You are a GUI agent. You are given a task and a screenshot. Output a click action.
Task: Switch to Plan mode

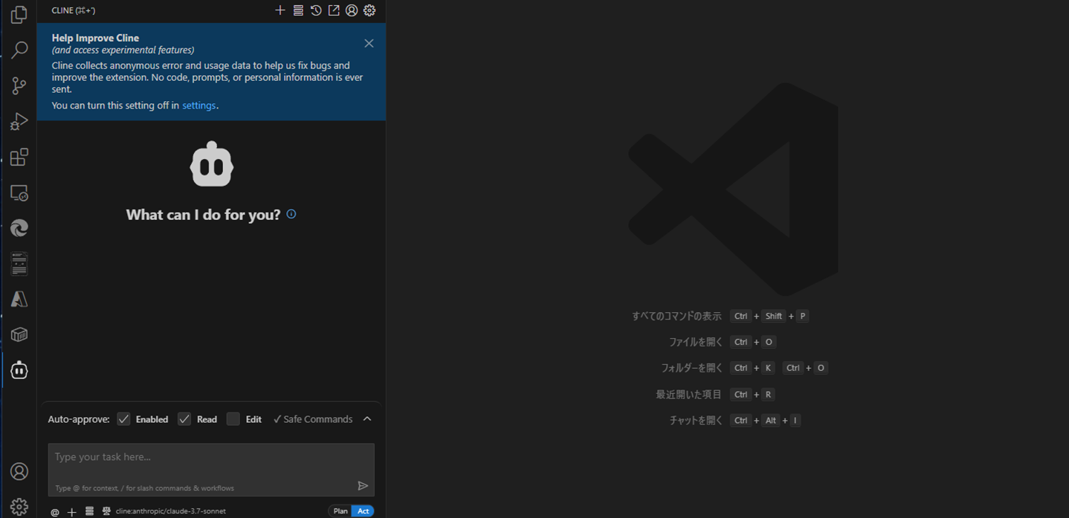[340, 511]
